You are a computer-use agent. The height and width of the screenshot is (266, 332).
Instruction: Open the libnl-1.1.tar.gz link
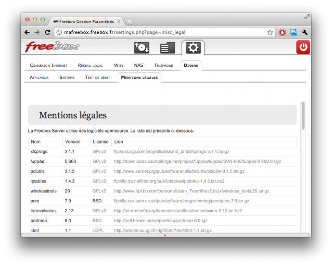tap(163, 231)
